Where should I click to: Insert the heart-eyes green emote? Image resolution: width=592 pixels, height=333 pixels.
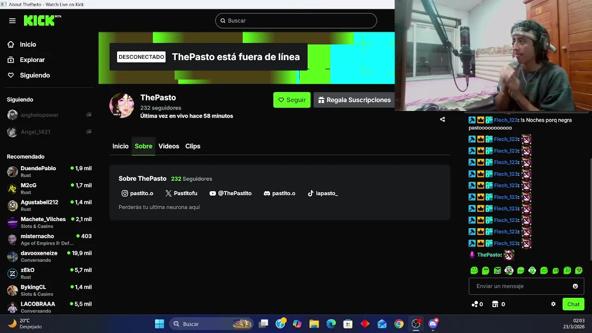[579, 271]
